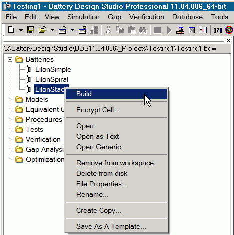
Task: Open the View menu
Action: 52,17
